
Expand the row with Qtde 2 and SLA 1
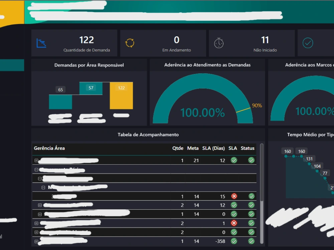click(36, 223)
